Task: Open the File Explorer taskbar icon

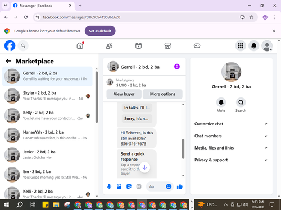Action: pos(56,204)
